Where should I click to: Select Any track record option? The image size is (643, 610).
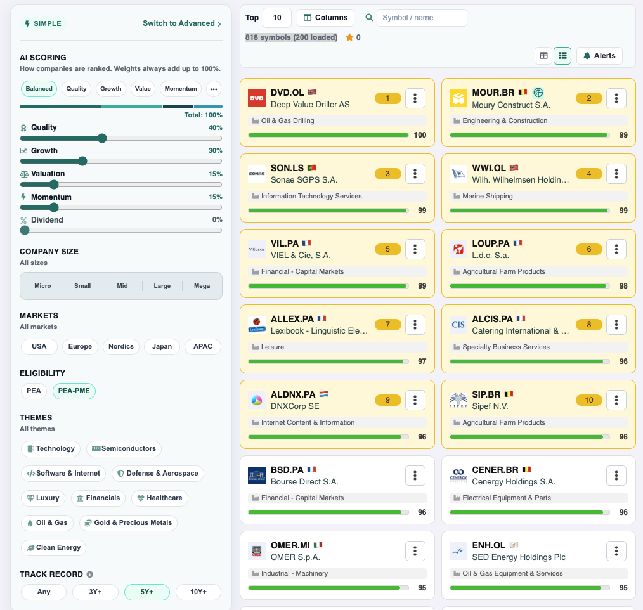[x=44, y=592]
